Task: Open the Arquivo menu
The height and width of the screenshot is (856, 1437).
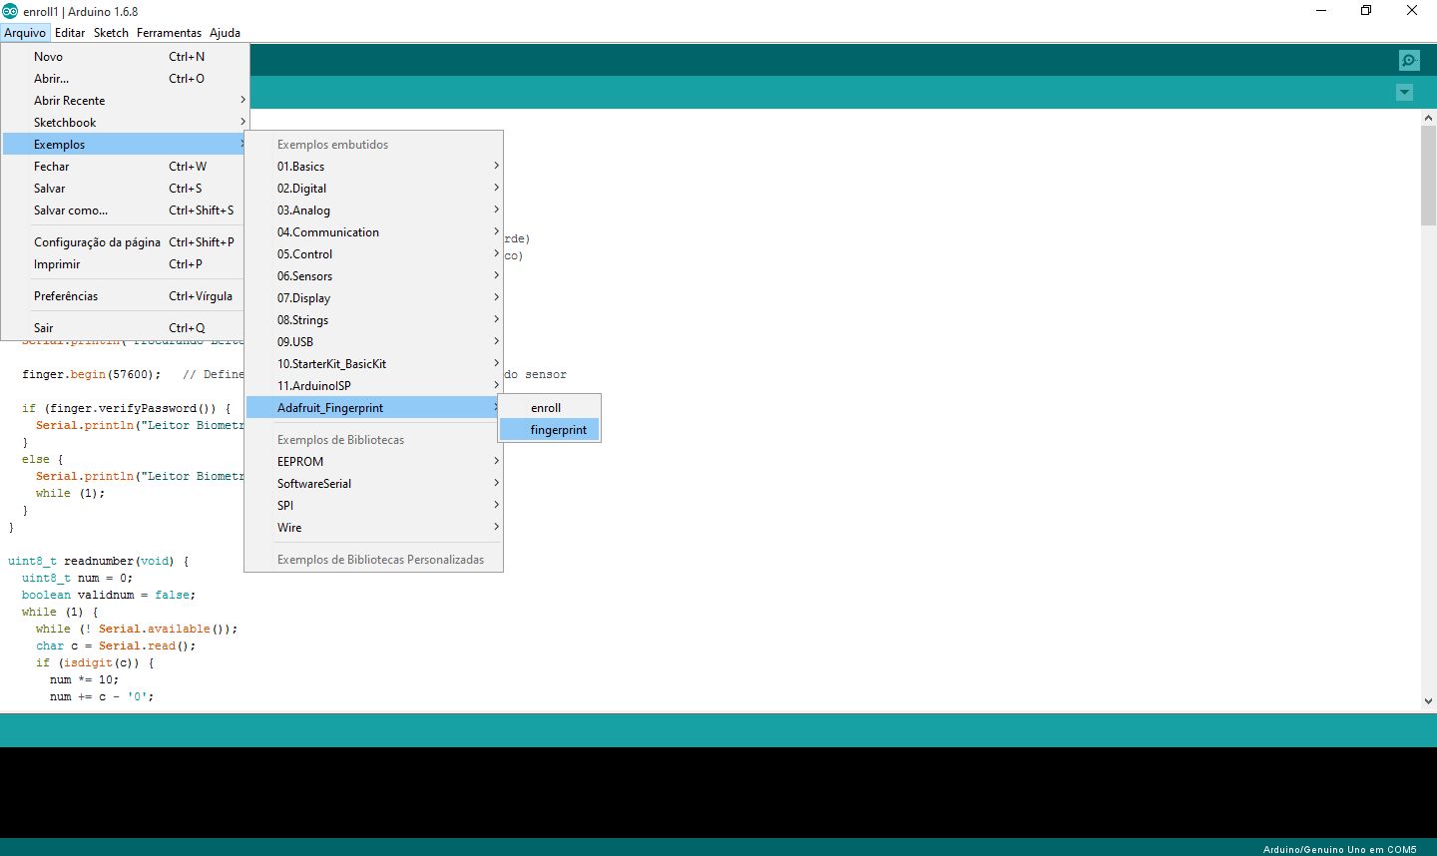Action: 25,32
